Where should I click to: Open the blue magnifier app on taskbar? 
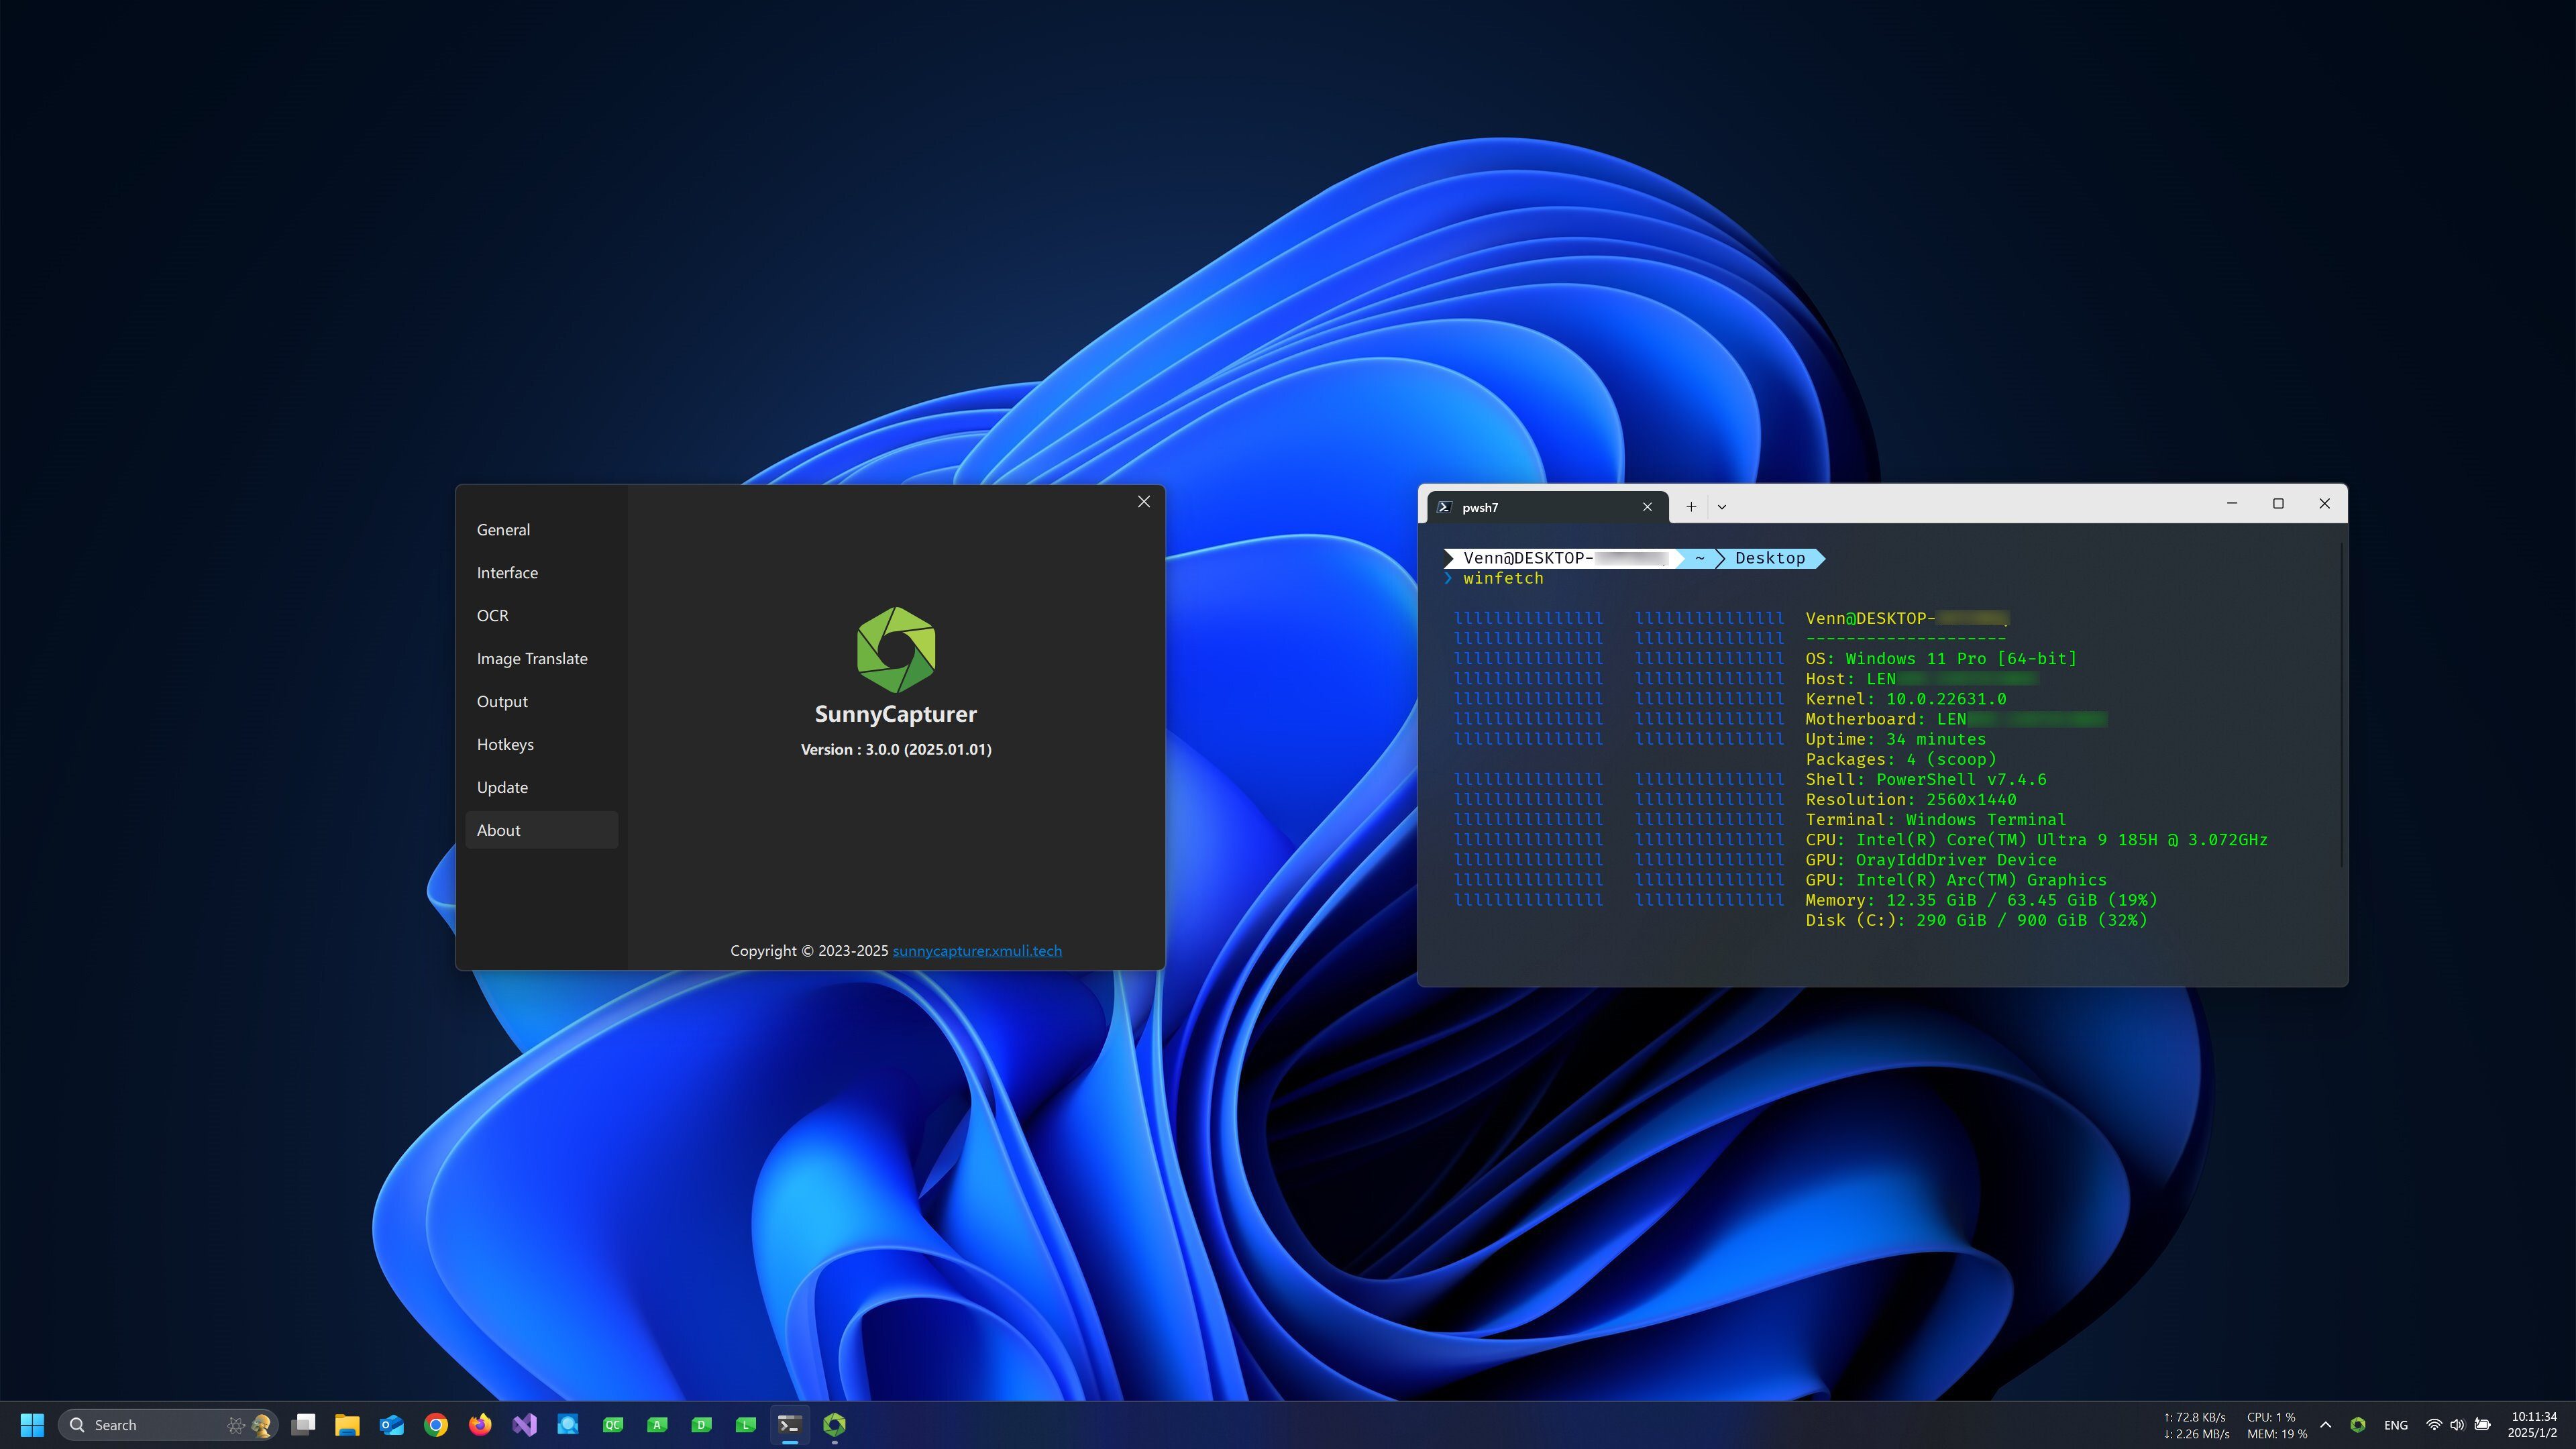pos(568,1425)
